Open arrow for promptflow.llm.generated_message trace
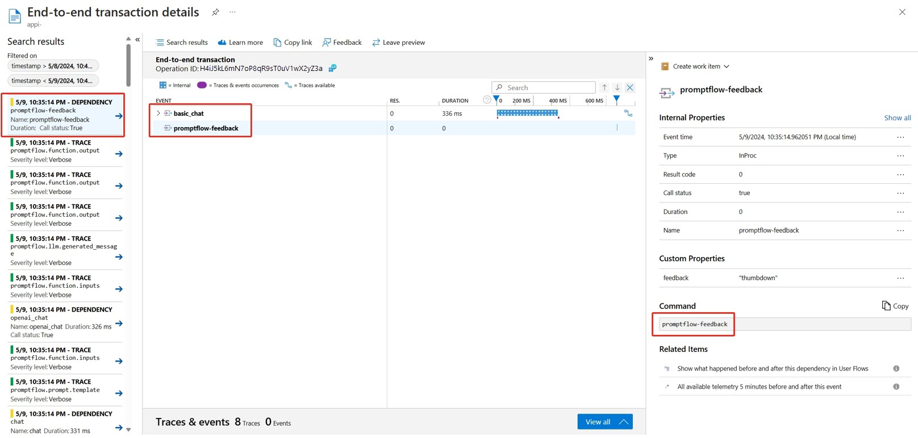The image size is (918, 438). click(x=119, y=257)
